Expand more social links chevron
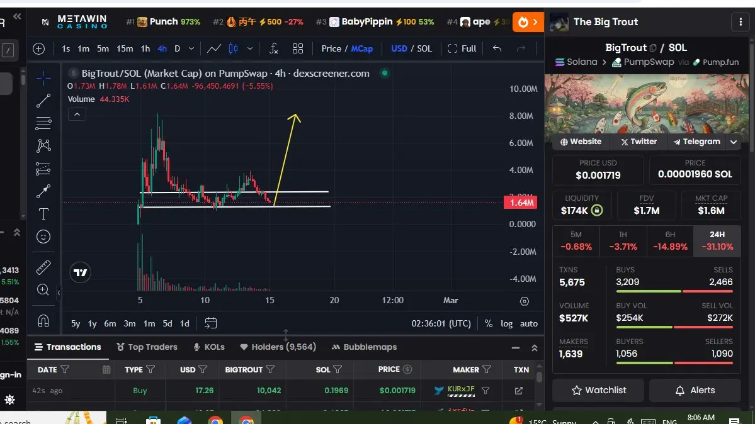The height and width of the screenshot is (424, 755). [x=734, y=142]
